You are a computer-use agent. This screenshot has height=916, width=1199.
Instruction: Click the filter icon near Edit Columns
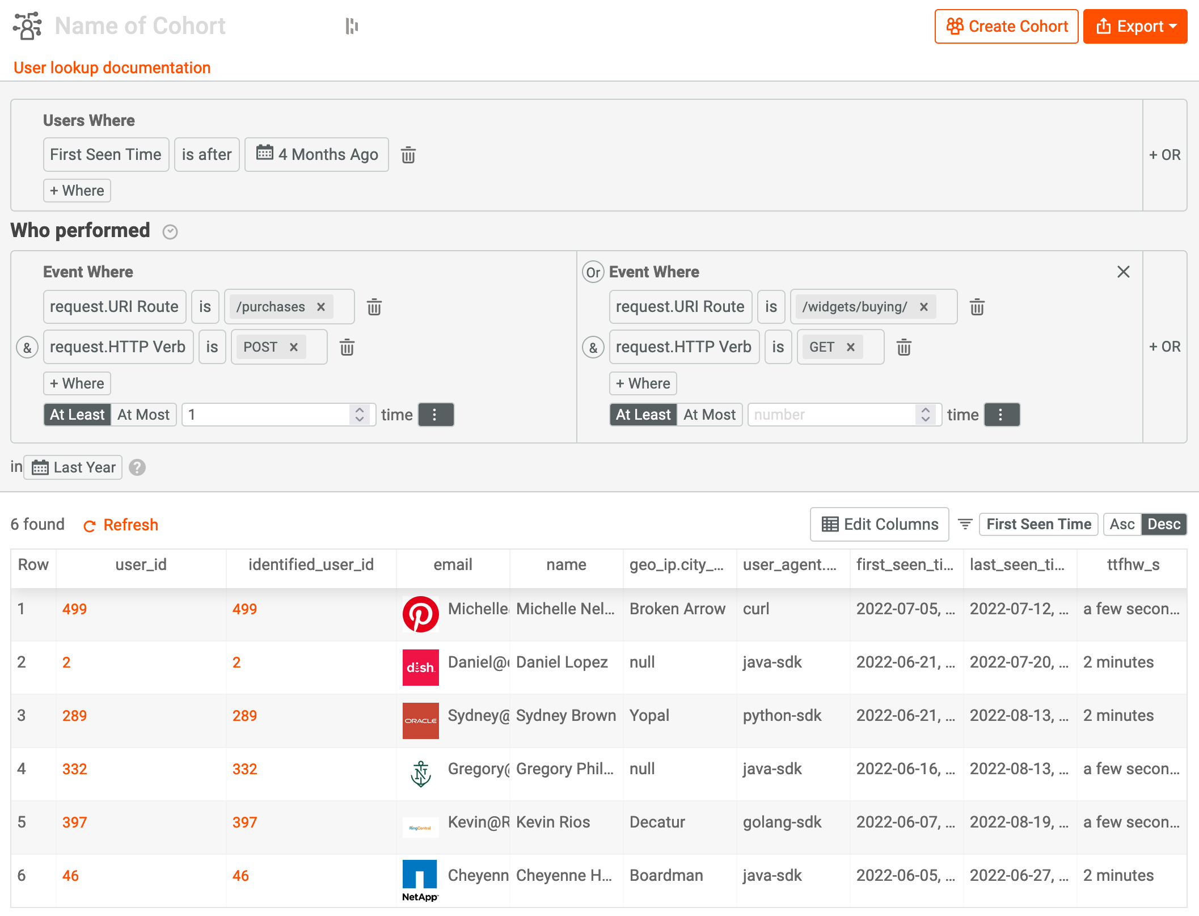[x=965, y=524]
